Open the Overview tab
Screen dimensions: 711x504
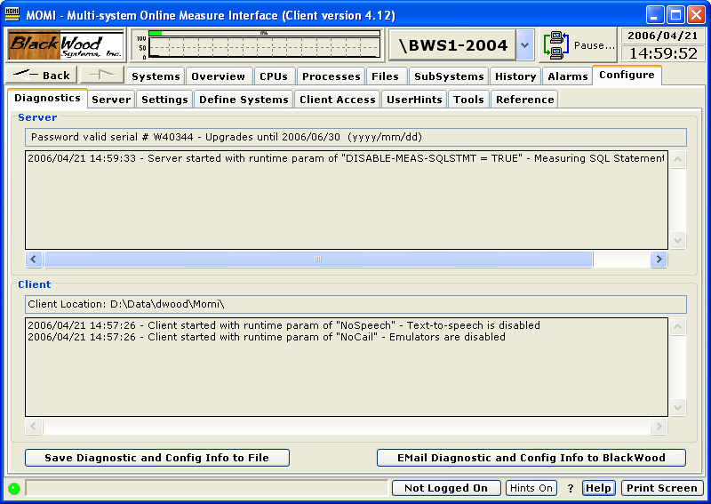(218, 76)
